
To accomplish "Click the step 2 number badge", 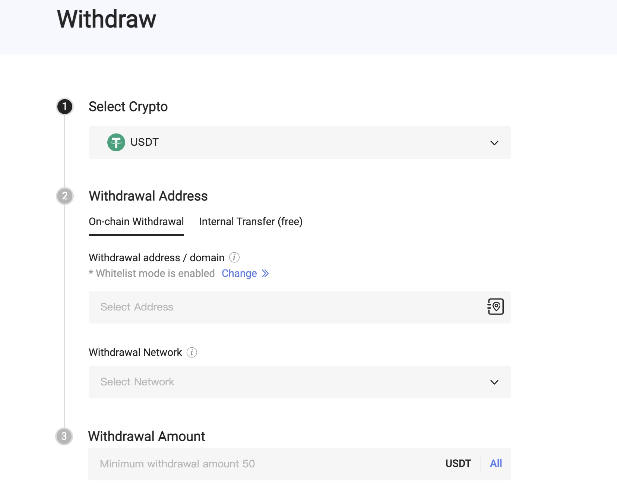I will (x=64, y=196).
